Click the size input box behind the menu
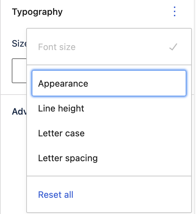Viewport: 196px width, 214px height. click(19, 71)
